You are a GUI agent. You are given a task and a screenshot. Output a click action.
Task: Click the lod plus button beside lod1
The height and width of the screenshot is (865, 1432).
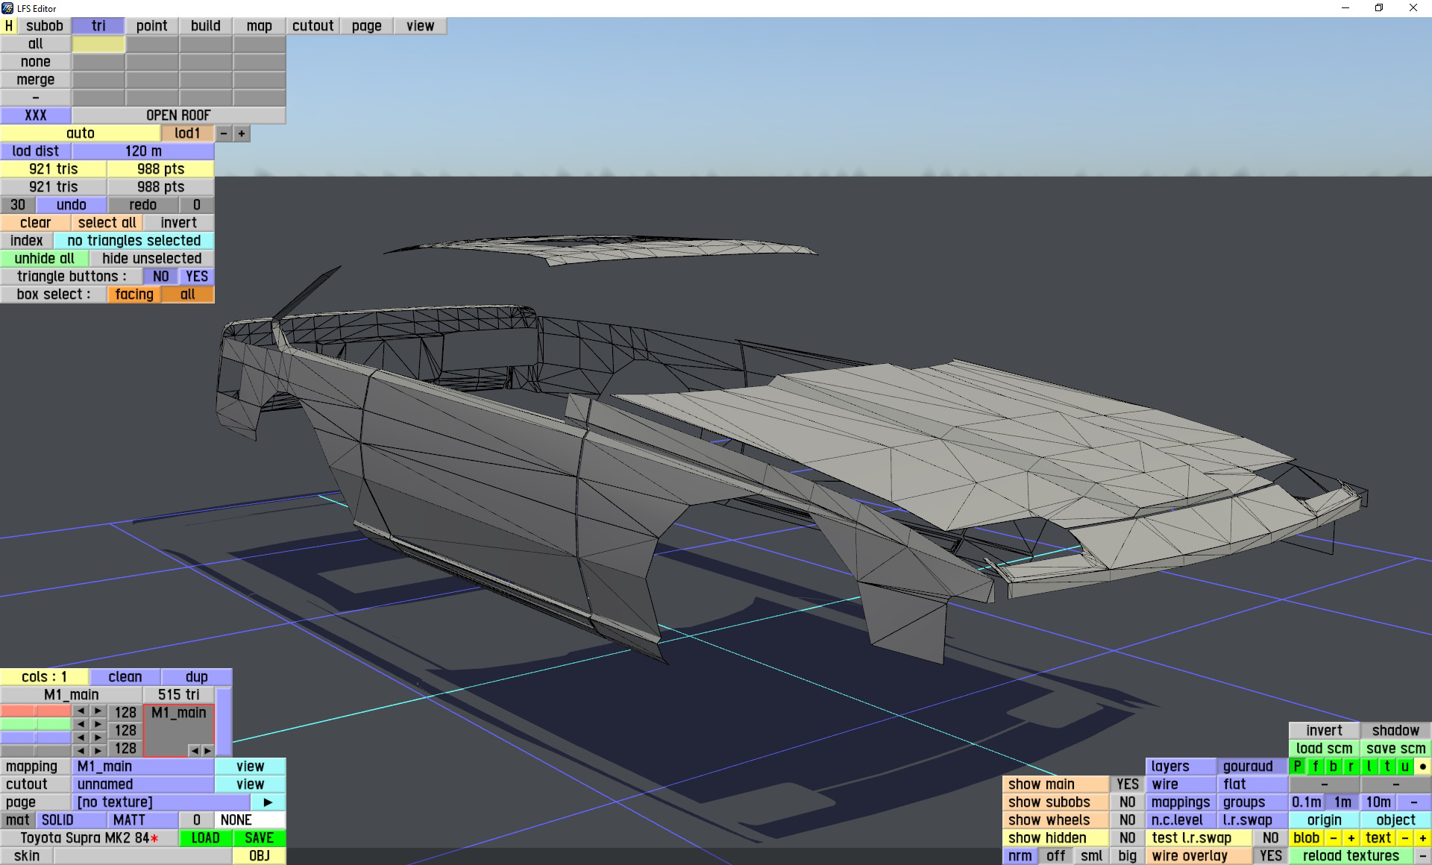(x=242, y=133)
